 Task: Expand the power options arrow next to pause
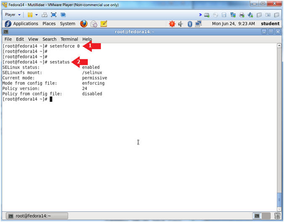[x=37, y=15]
